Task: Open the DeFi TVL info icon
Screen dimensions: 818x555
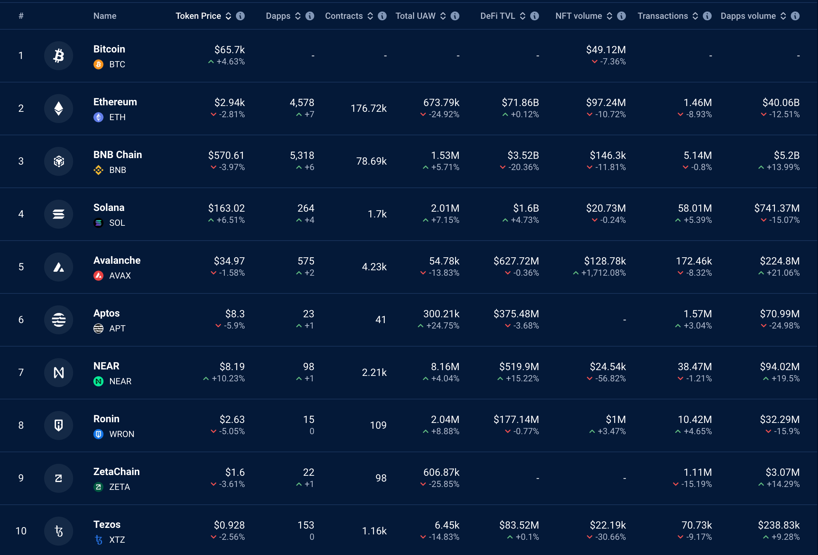Action: pyautogui.click(x=535, y=16)
